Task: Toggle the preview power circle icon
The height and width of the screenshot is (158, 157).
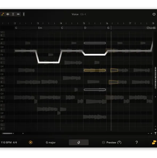Action: [119, 142]
